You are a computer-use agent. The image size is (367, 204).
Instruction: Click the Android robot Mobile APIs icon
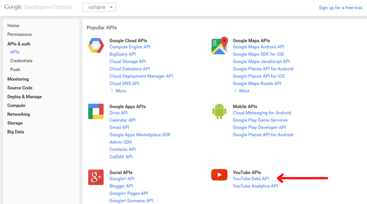219,111
